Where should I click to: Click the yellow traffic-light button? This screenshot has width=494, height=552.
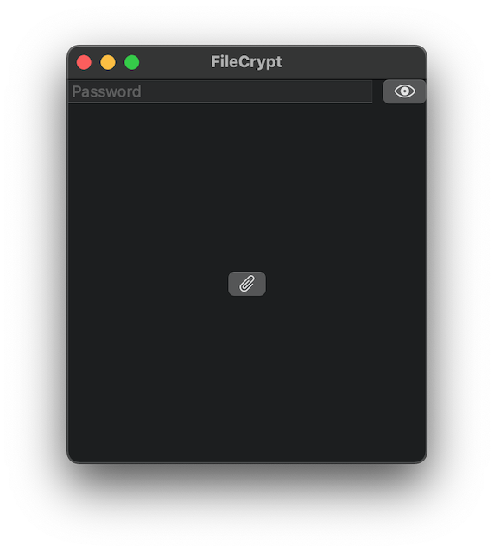[x=108, y=62]
